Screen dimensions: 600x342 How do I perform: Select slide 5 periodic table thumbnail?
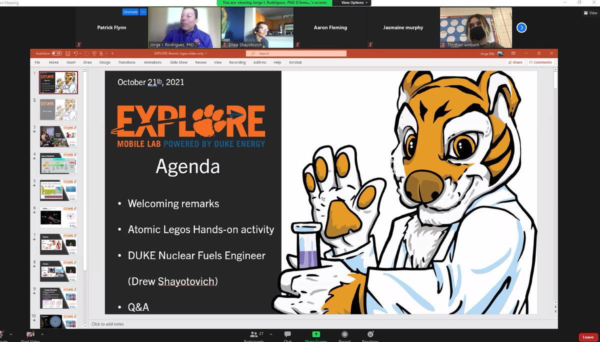[58, 190]
